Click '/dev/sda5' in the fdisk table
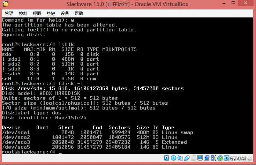Screen dimensions: 256x165 coord(16,147)
